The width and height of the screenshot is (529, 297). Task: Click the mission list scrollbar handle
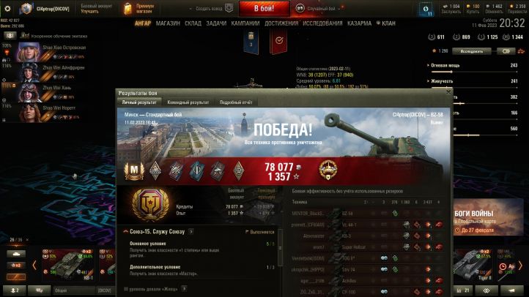pos(280,248)
